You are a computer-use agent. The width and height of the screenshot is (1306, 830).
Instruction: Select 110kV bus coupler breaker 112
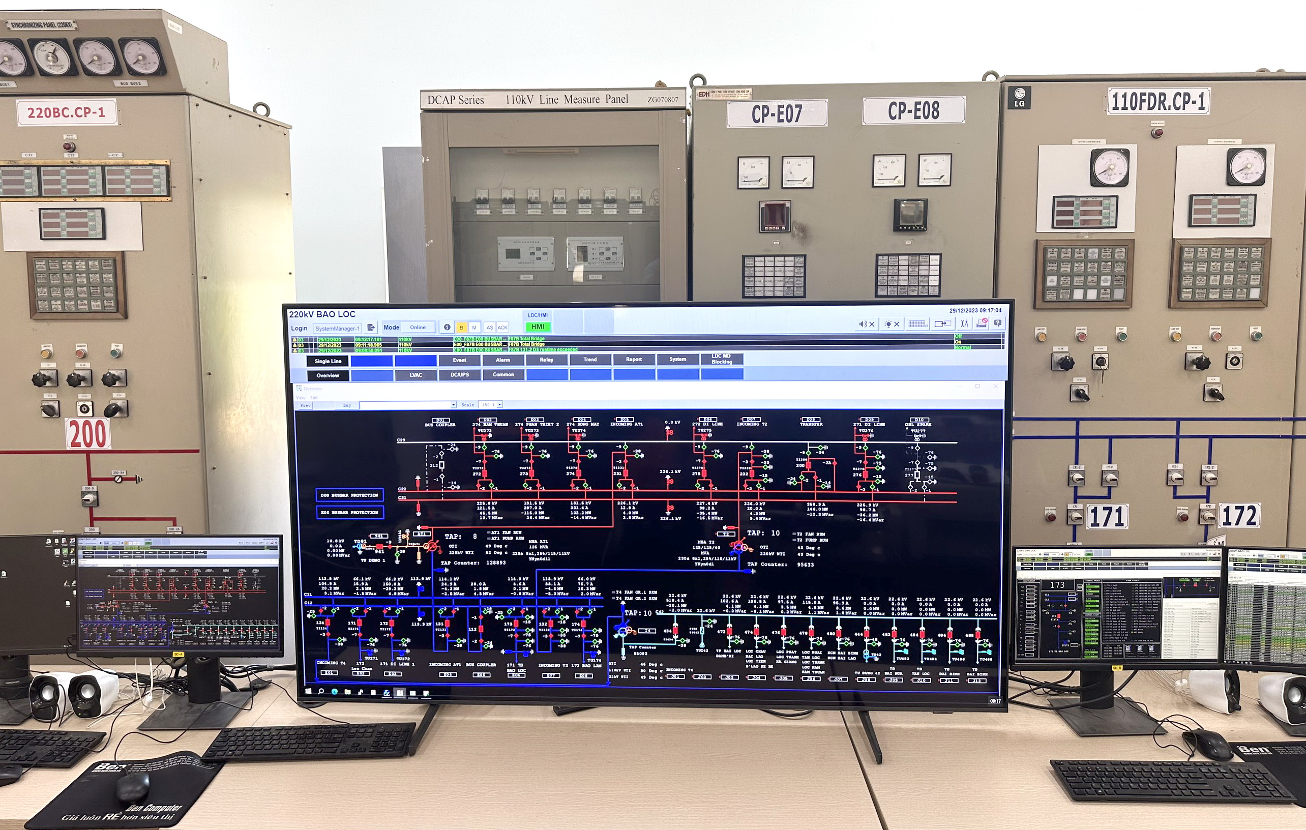(481, 629)
